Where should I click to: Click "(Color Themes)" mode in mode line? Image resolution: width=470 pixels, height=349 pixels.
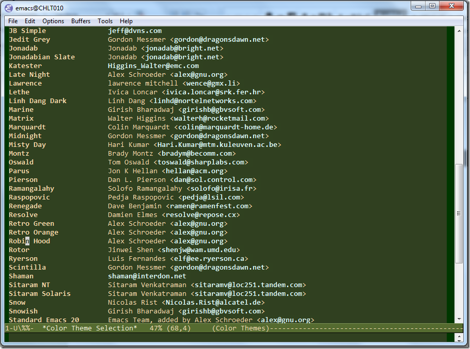click(241, 328)
